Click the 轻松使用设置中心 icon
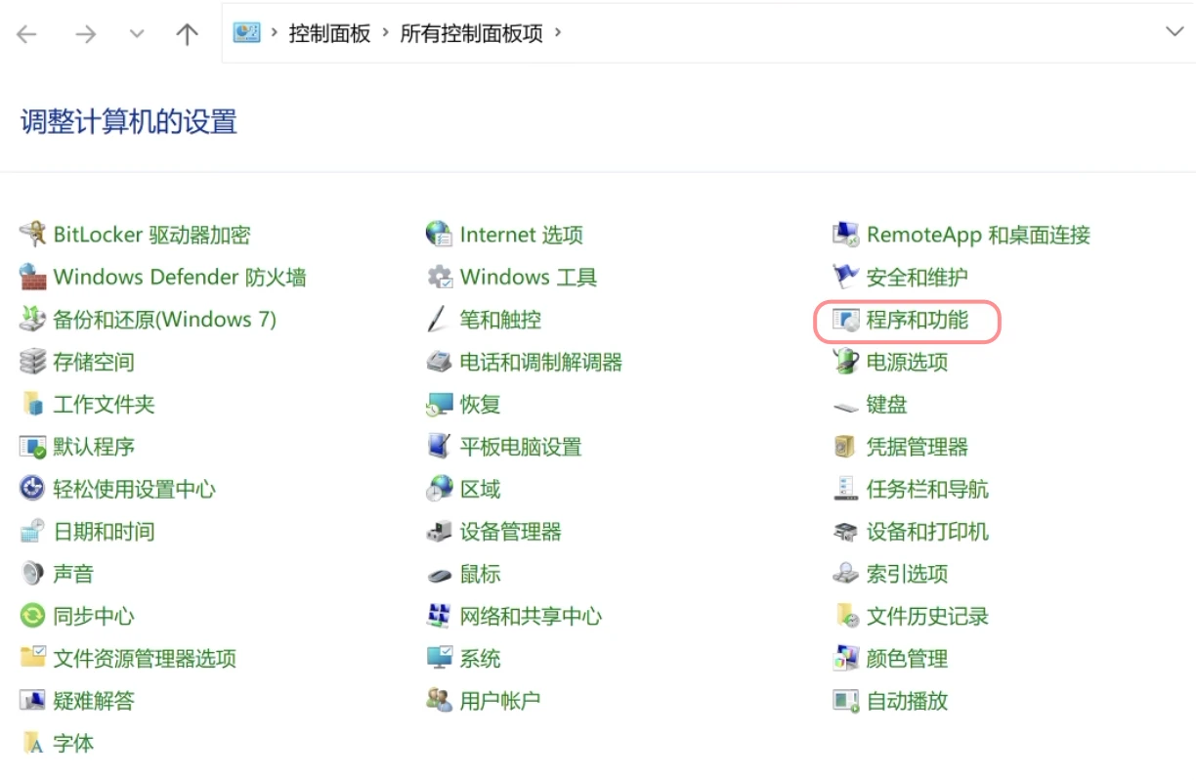 (33, 489)
